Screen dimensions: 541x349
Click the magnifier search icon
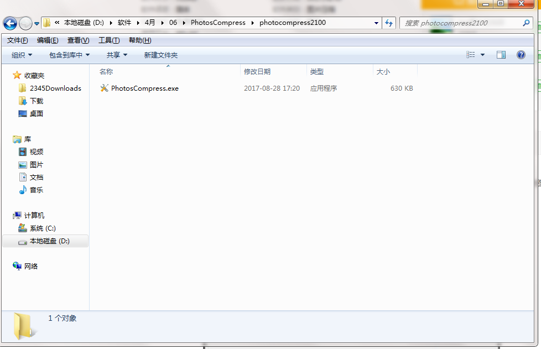click(x=526, y=23)
